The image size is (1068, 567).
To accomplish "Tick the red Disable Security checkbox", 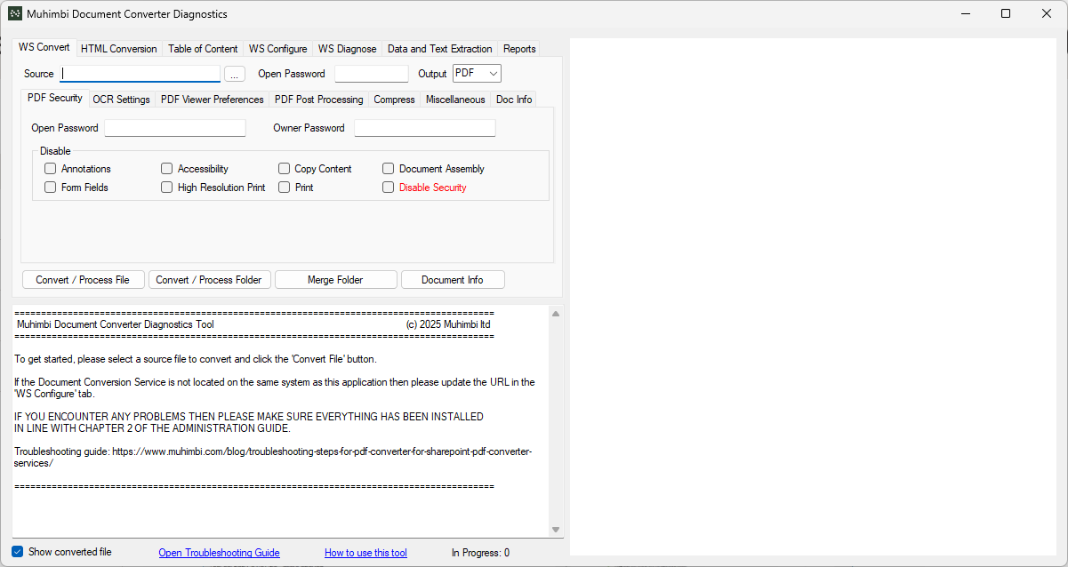I will (x=388, y=188).
